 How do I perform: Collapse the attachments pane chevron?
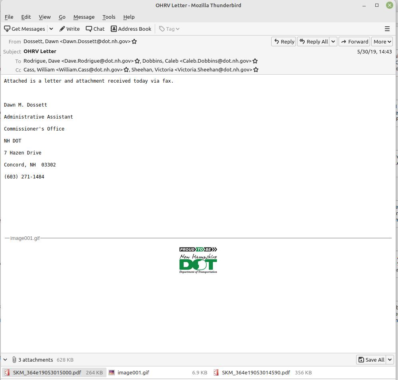(x=6, y=360)
